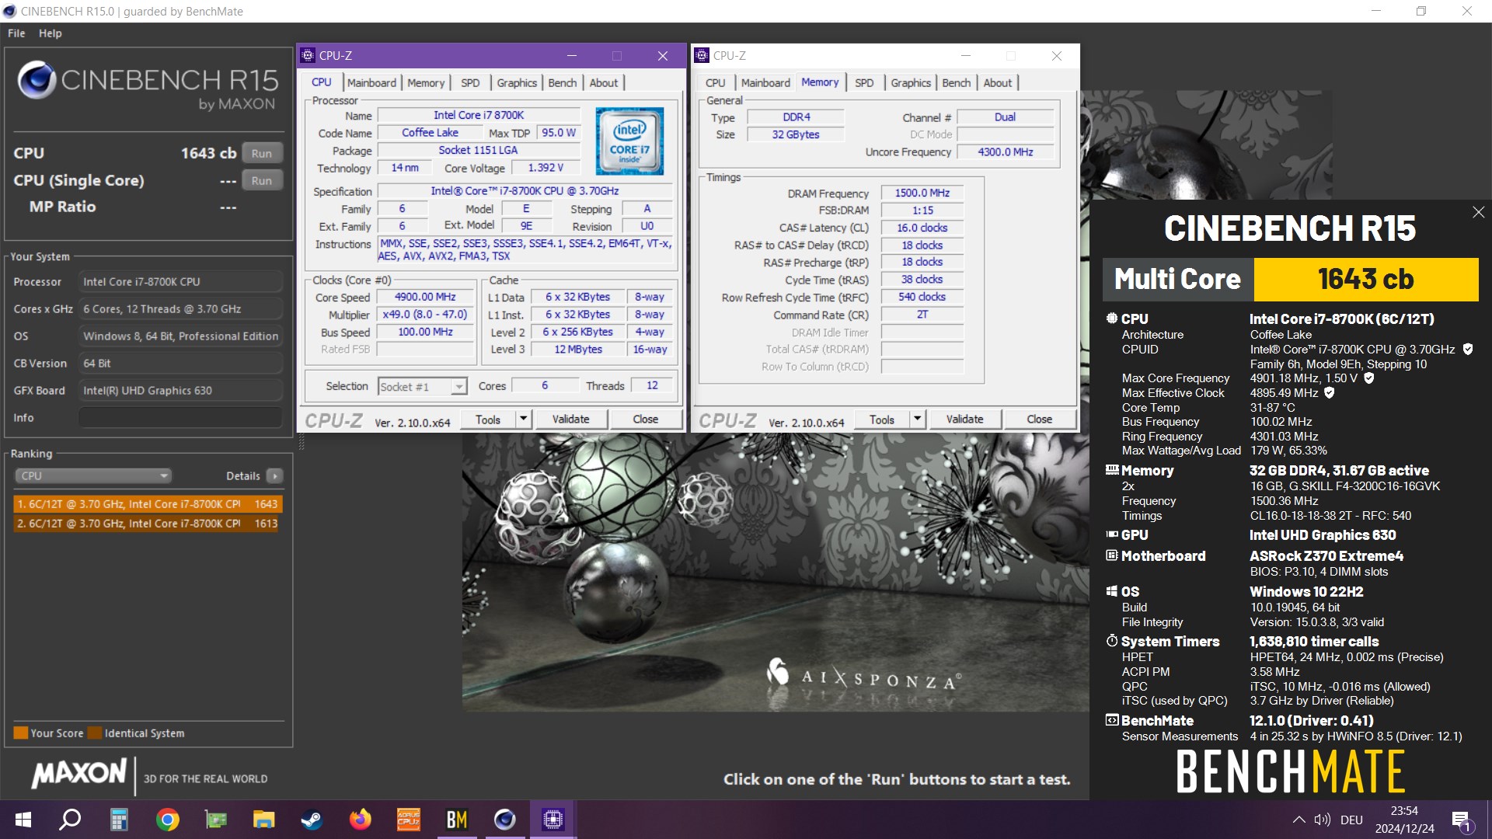This screenshot has width=1492, height=839.
Task: Show hidden system tray icons
Action: tap(1299, 820)
